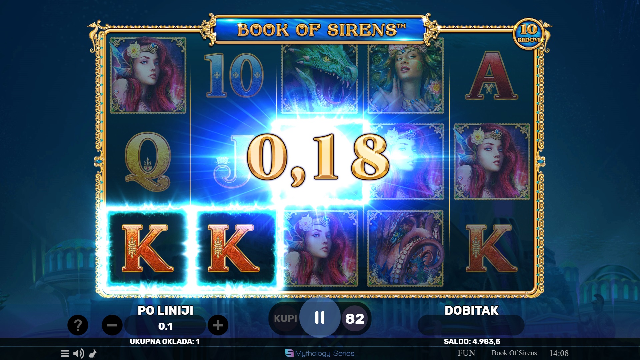Mute the game sound speaker icon
Image resolution: width=640 pixels, height=360 pixels.
point(79,353)
